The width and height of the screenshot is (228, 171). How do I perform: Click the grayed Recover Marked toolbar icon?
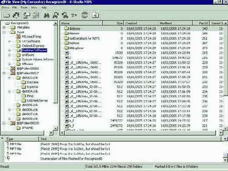[36, 15]
